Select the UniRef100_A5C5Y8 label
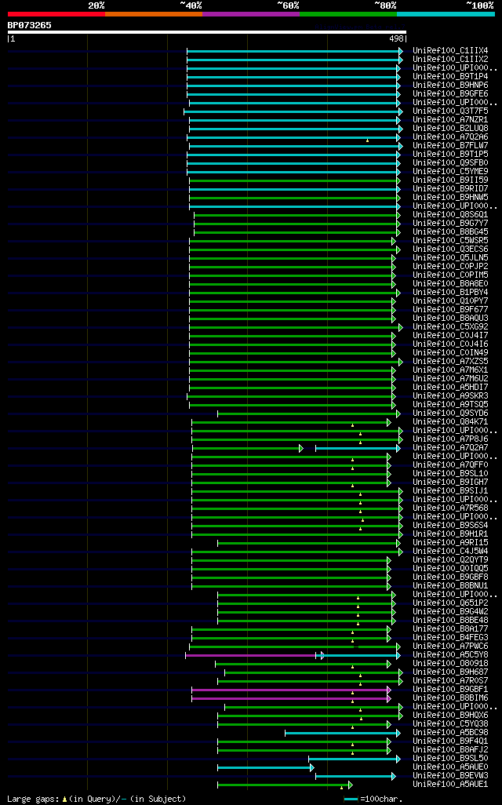Viewport: 502px width, 805px height. coord(451,655)
